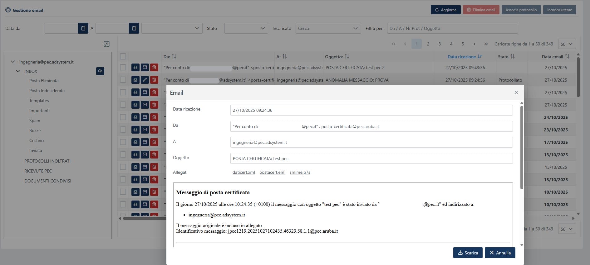590x265 pixels.
Task: Tick the select-all checkbox in table header
Action: coord(123,56)
